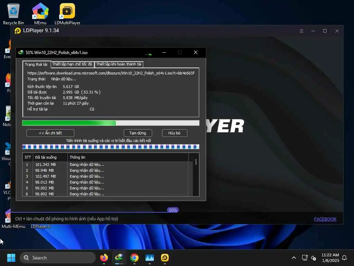The image size is (354, 266).
Task: Click the file size value 5.617 GB
Action: point(71,87)
